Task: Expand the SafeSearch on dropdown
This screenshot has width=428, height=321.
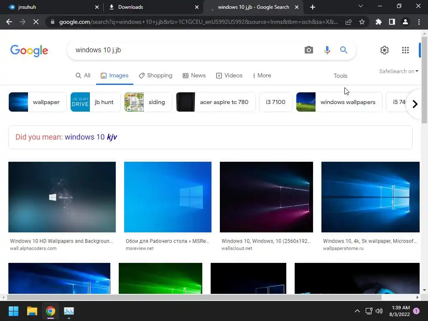Action: tap(398, 71)
